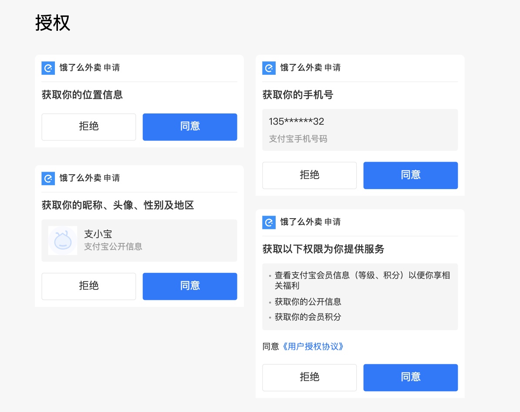The image size is (520, 412).
Task: Click 饿了么外卖 申请 text in nickname card
Action: [x=90, y=178]
